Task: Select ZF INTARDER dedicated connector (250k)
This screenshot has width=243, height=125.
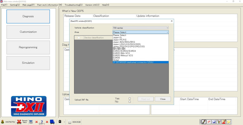Action: [141, 62]
